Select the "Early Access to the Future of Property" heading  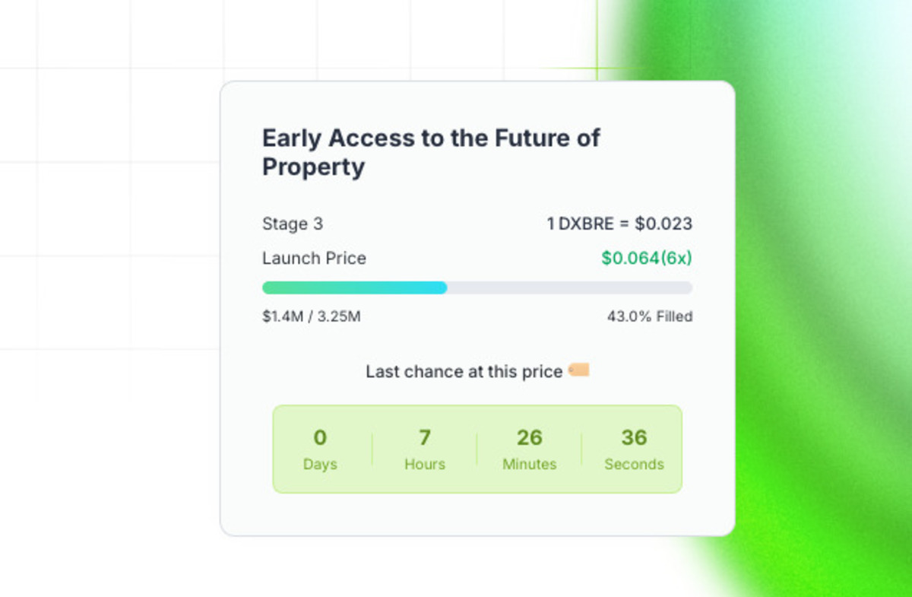(431, 152)
